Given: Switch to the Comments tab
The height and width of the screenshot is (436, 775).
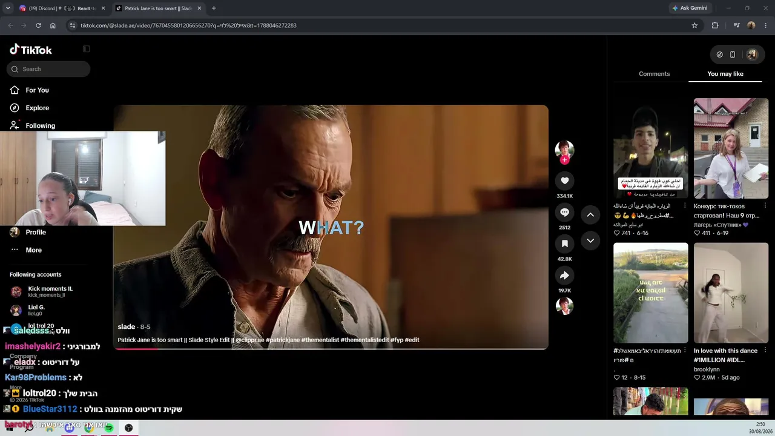Looking at the screenshot, I should 654,74.
